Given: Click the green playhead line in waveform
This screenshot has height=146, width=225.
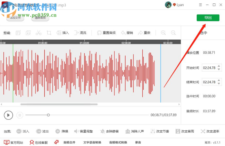Looking at the screenshot, I should click(13, 73).
